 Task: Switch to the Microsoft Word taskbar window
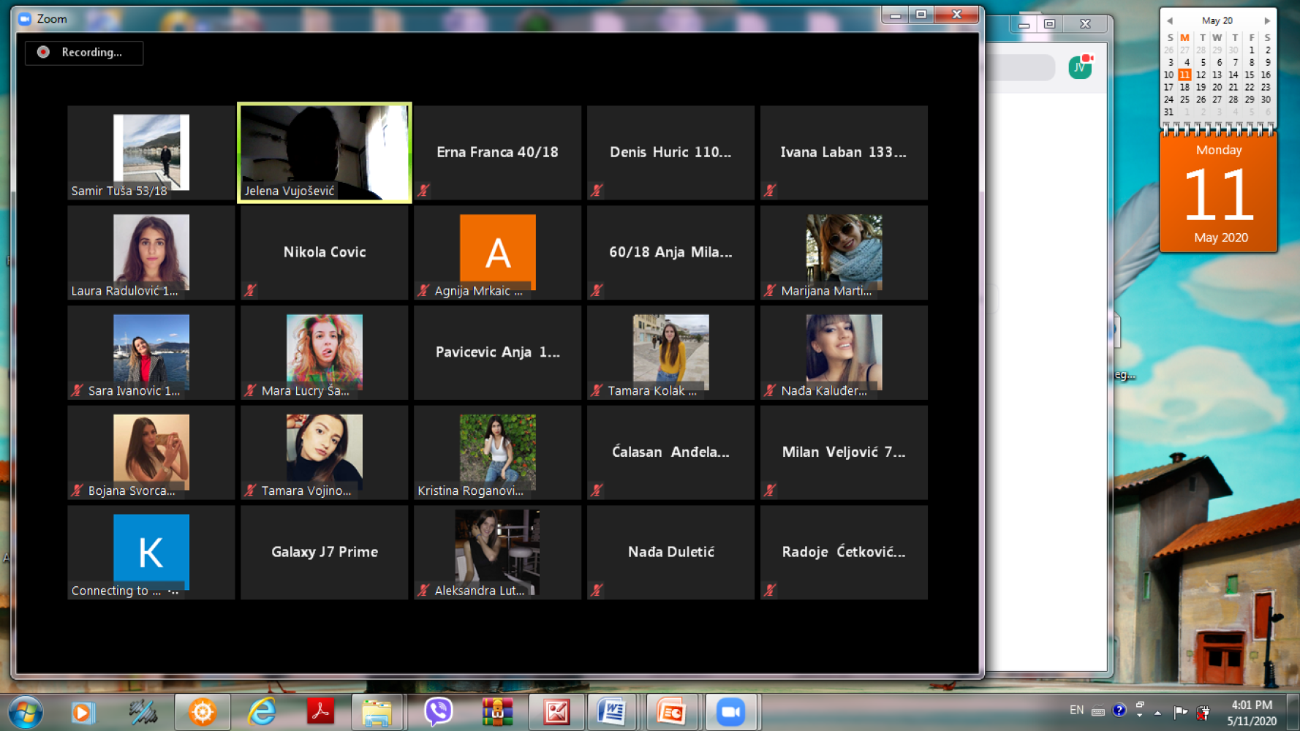(x=611, y=712)
